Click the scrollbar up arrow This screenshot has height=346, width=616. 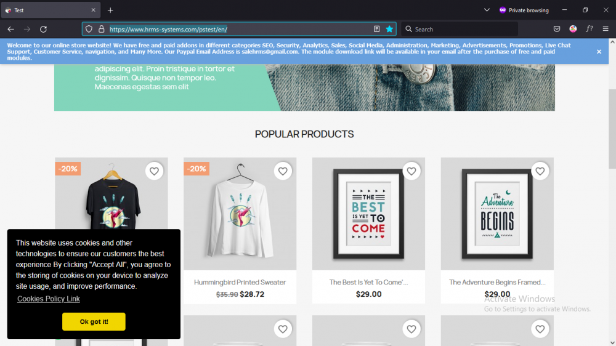point(612,41)
